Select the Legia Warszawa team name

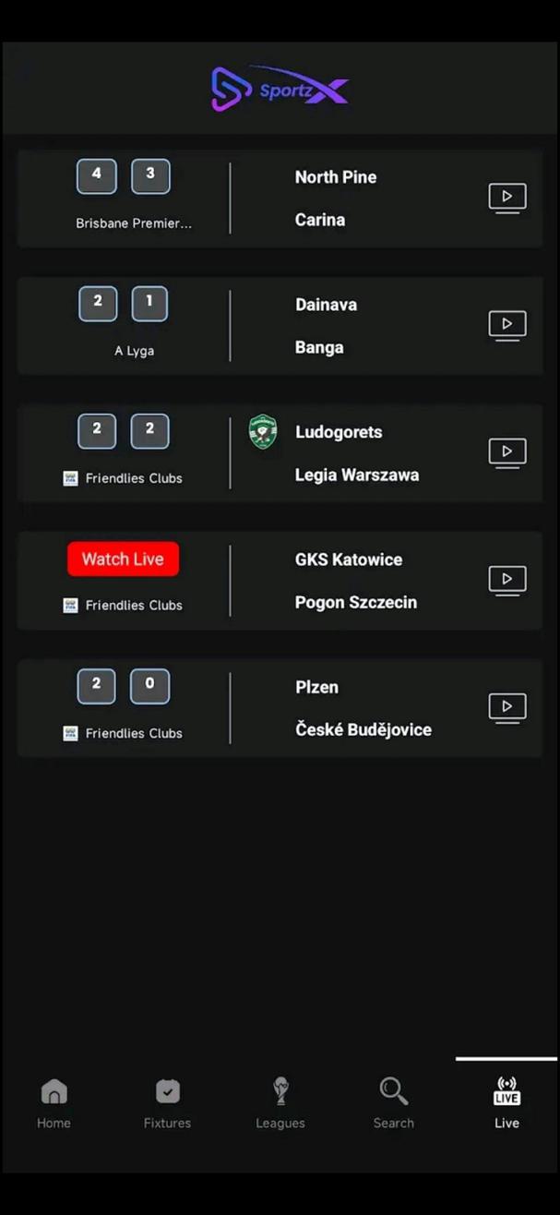click(x=357, y=475)
